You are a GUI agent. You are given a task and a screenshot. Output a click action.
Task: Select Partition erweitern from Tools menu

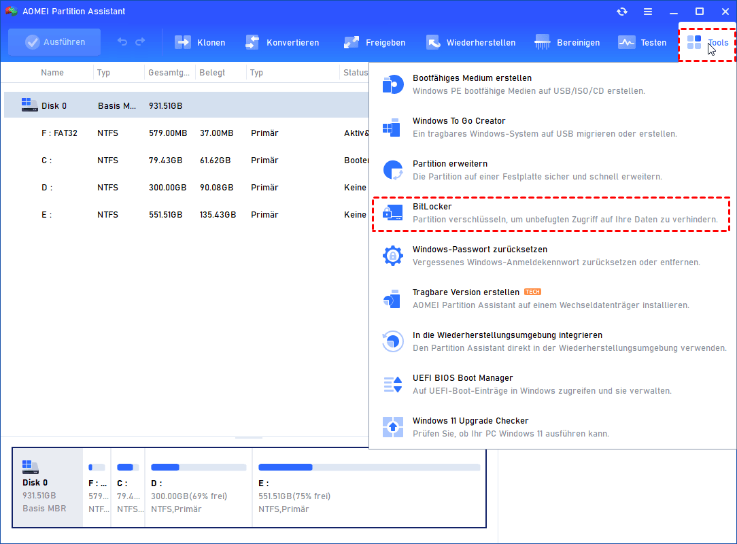[552, 170]
